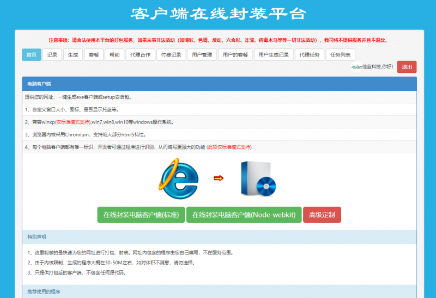Viewport: 436px width, 298px height.
Task: Switch to the 记录 tab
Action: 52,55
